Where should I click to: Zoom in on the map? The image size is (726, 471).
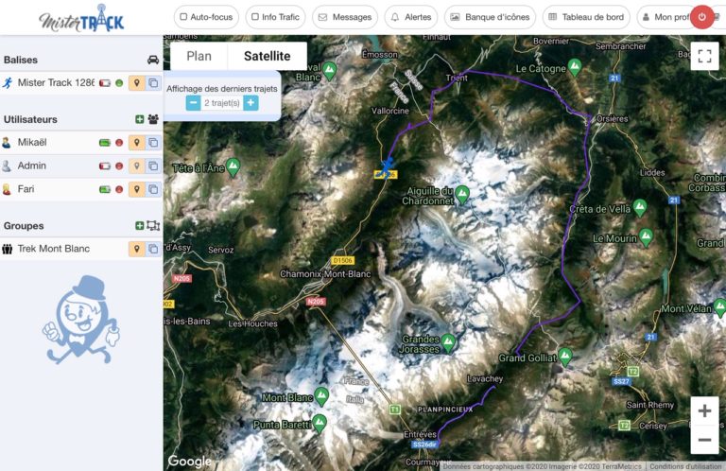pyautogui.click(x=704, y=410)
